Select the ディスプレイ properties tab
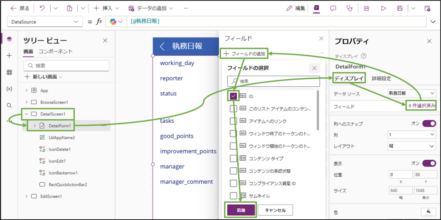 coord(349,78)
